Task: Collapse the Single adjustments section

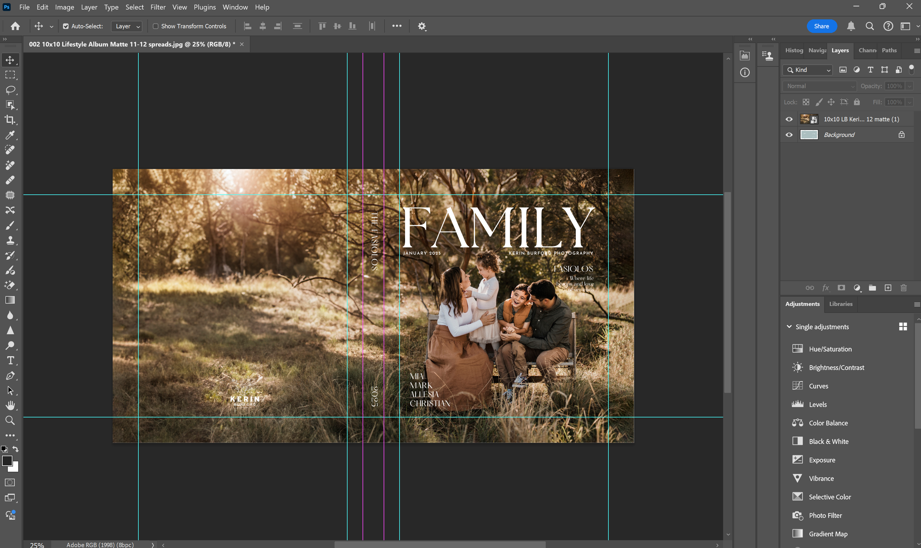Action: [x=789, y=327]
